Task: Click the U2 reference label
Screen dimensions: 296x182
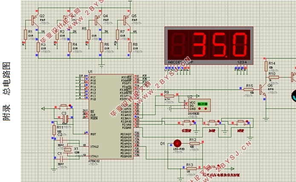Action: point(190,97)
